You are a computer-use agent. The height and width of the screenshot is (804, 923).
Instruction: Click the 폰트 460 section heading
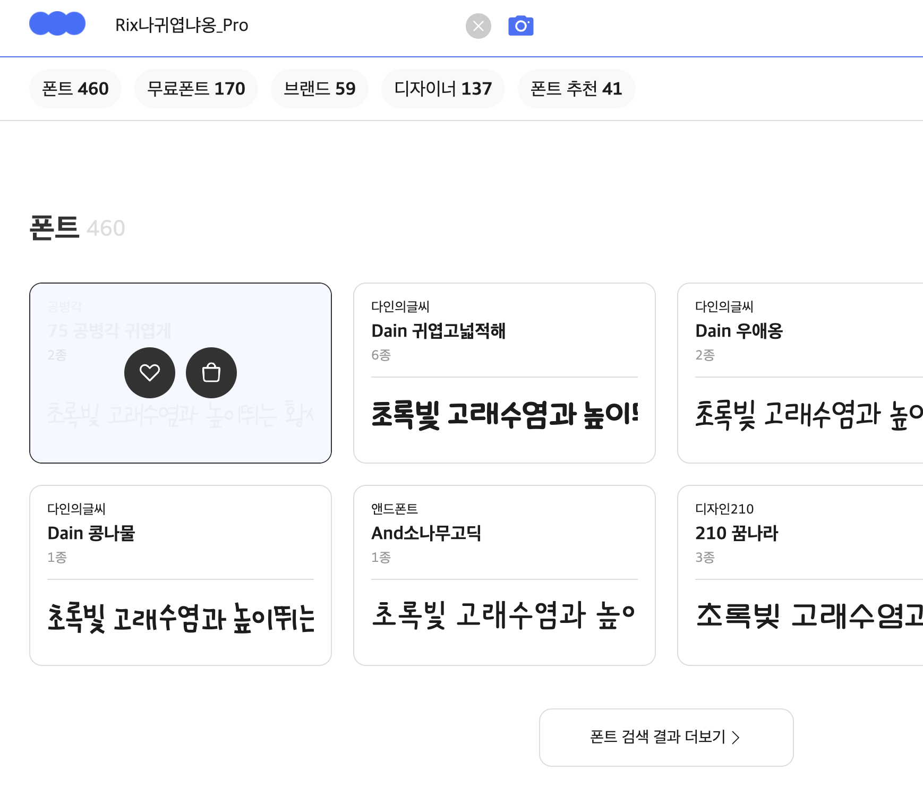[78, 228]
